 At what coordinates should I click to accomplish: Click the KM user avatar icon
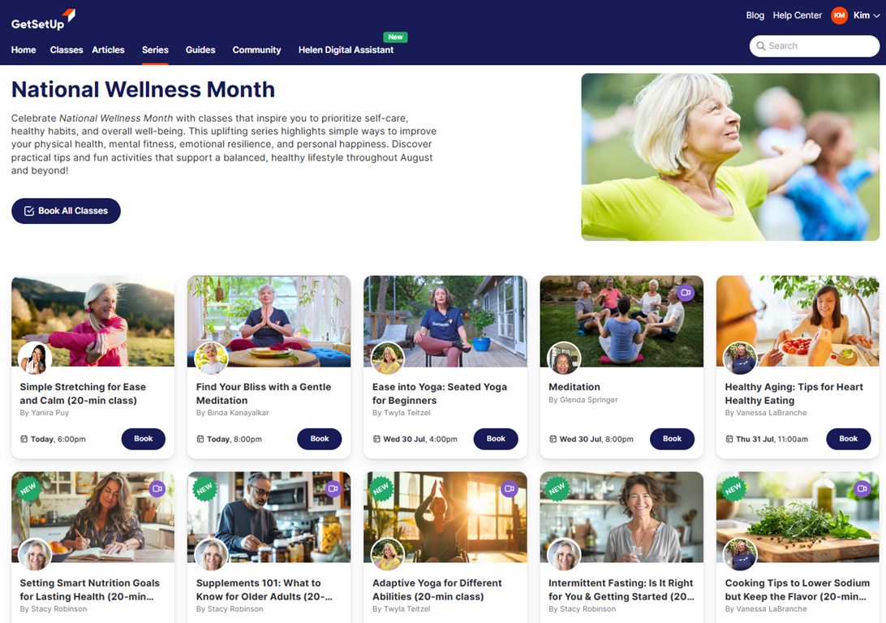(839, 15)
